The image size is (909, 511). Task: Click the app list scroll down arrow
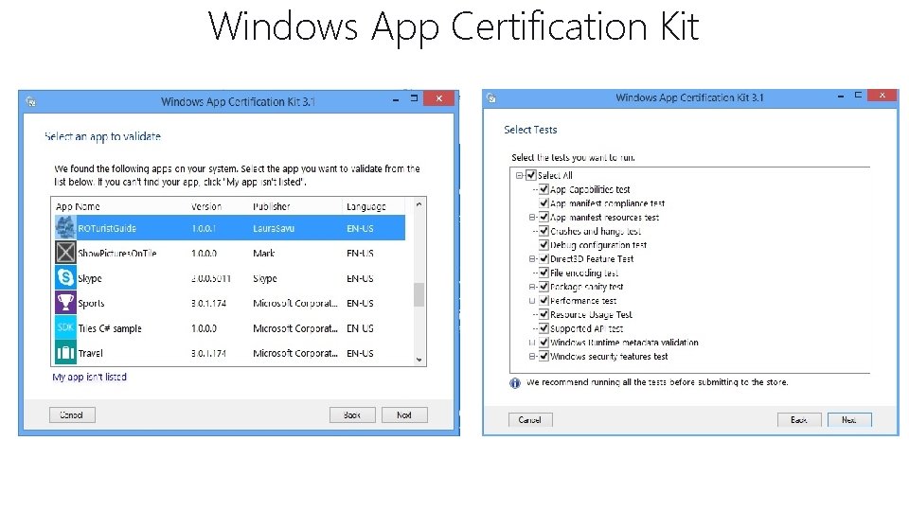point(419,360)
